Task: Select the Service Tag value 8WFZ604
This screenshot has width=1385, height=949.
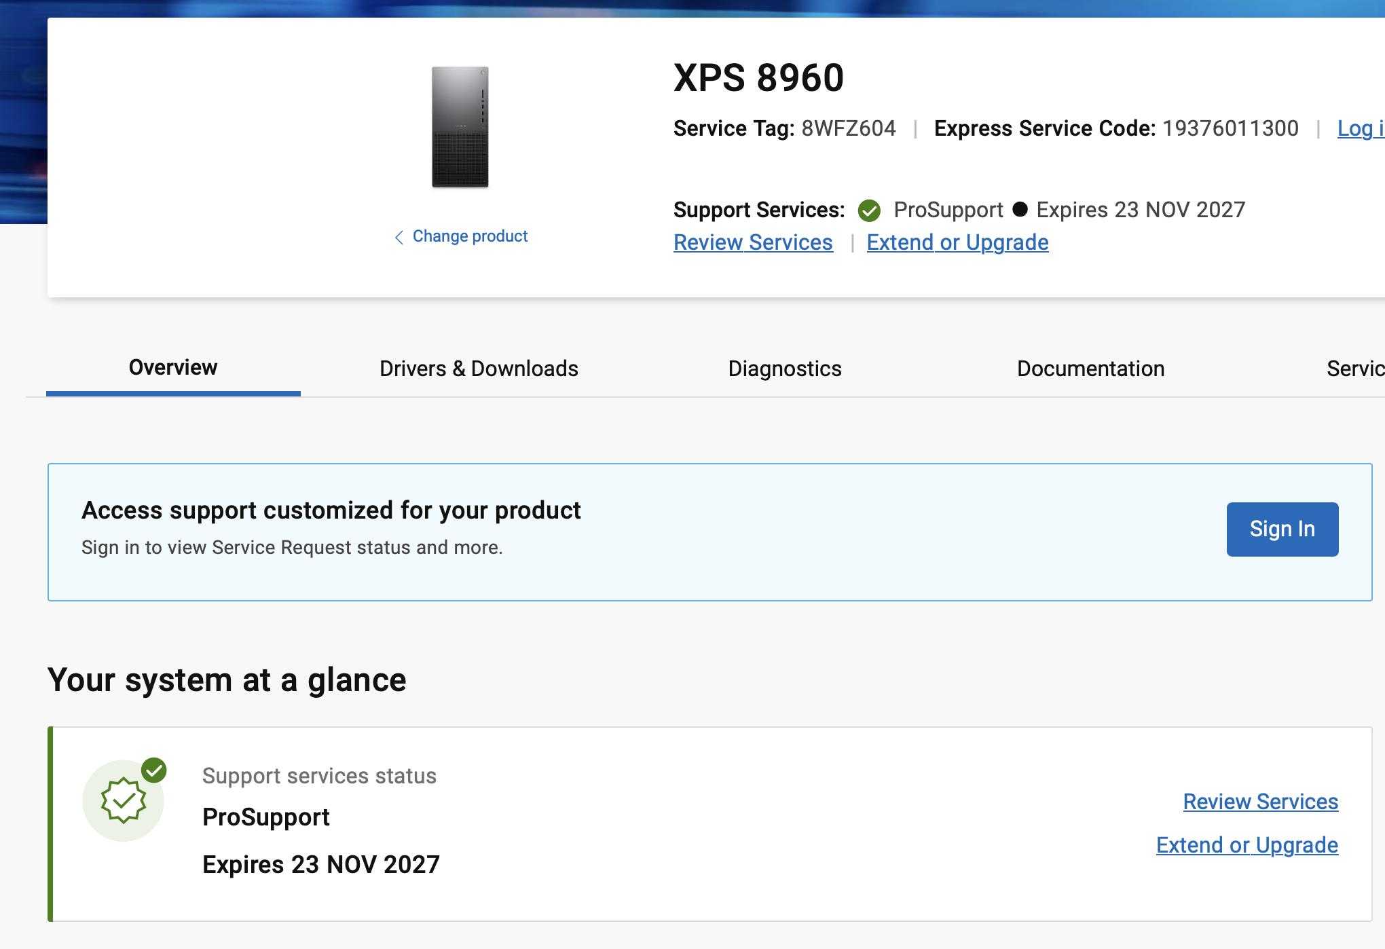Action: coord(849,128)
